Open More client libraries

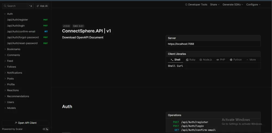click(251, 60)
